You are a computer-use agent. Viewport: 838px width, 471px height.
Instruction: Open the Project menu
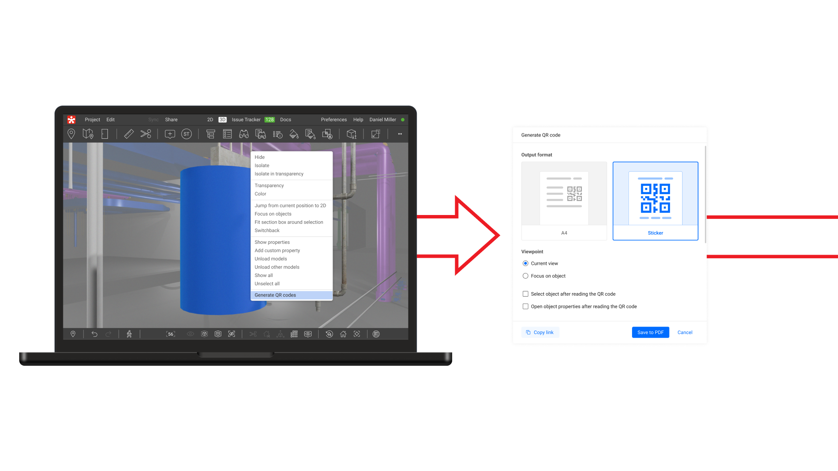click(x=92, y=119)
